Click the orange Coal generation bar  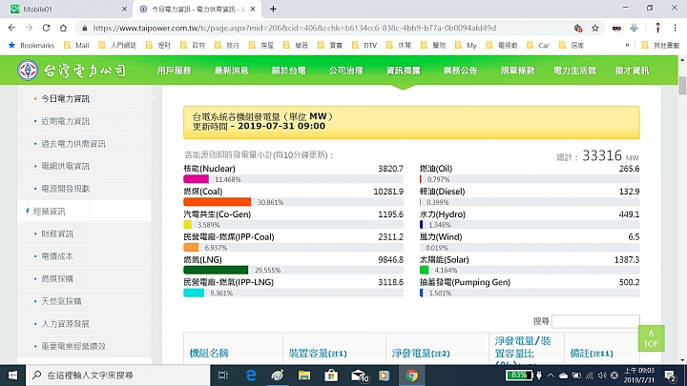[217, 202]
